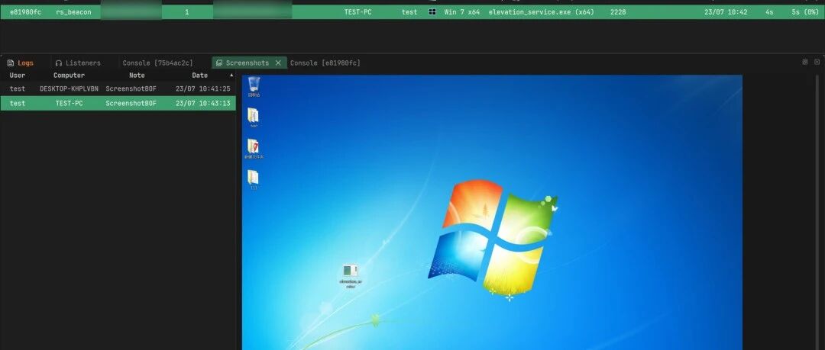Click the 4s last-seen cell
825x350 pixels.
(770, 11)
